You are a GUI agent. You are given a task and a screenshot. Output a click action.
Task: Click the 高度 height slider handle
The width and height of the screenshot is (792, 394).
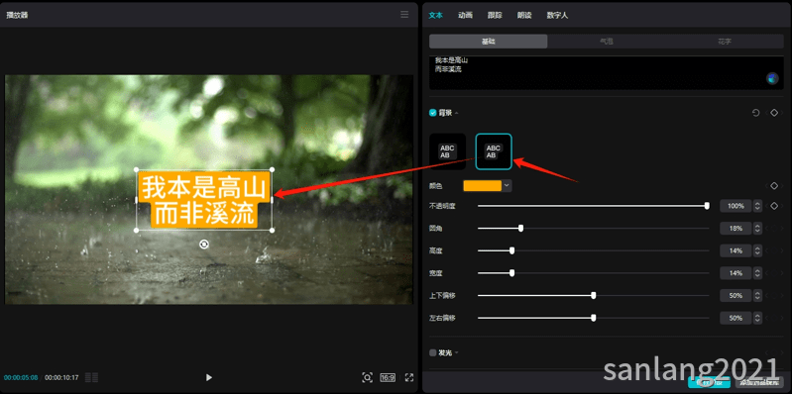[x=511, y=250]
